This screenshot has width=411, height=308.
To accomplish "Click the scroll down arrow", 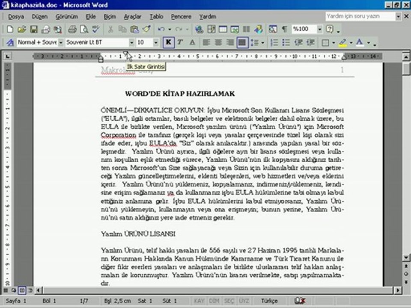I will 406,258.
